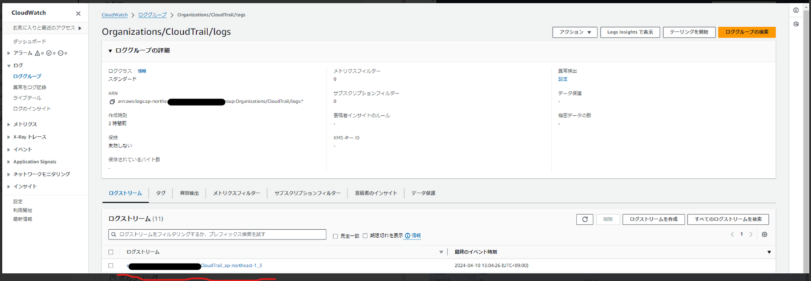811x281 pixels.
Task: Enable 完全一致 checkbox
Action: tap(335, 236)
